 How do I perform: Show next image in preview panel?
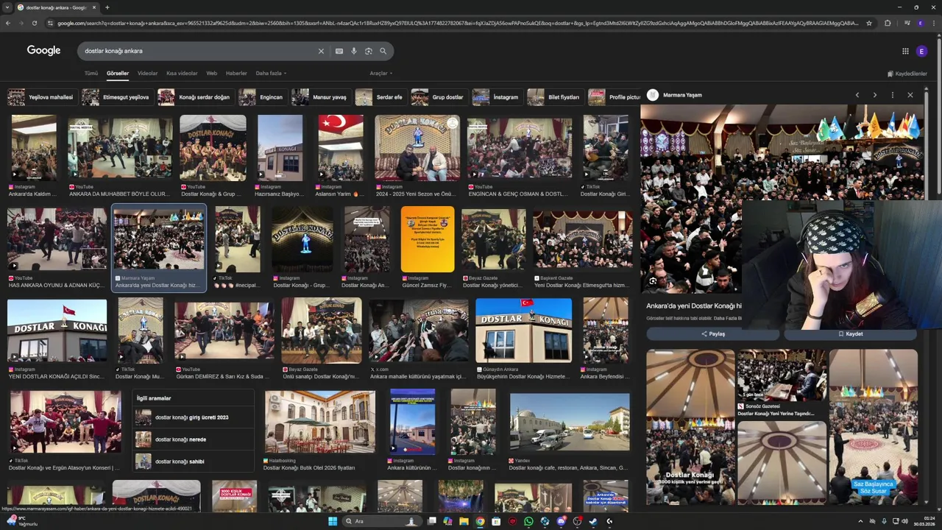pyautogui.click(x=875, y=95)
